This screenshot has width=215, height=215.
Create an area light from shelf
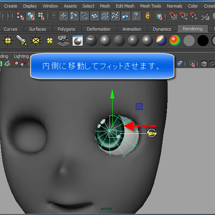click(36, 41)
